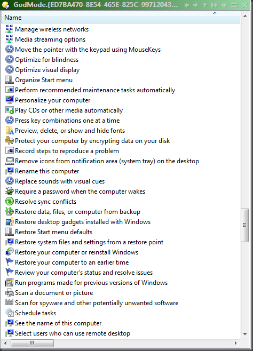
Task: Open Personalize your computer entry
Action: [53, 100]
